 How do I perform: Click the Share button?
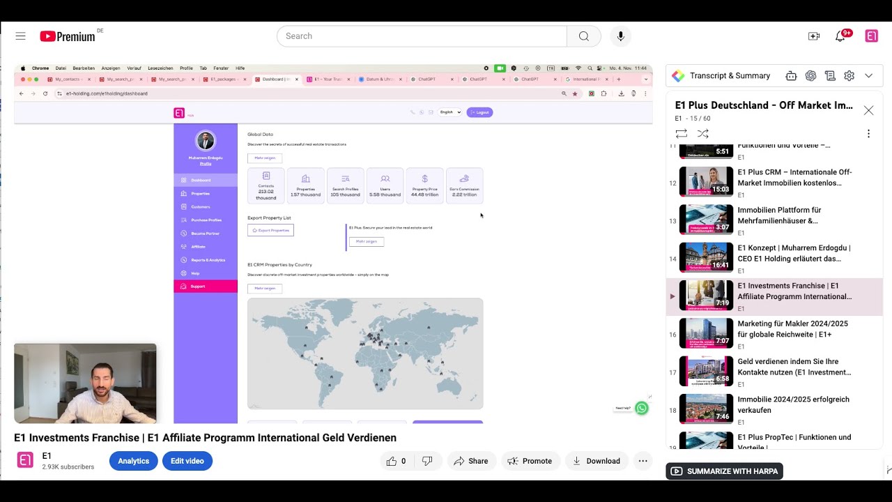point(471,461)
